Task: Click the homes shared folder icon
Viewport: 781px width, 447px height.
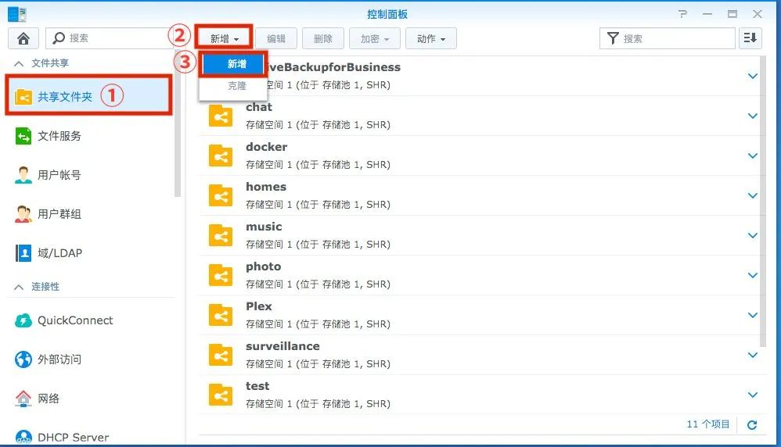Action: (221, 196)
